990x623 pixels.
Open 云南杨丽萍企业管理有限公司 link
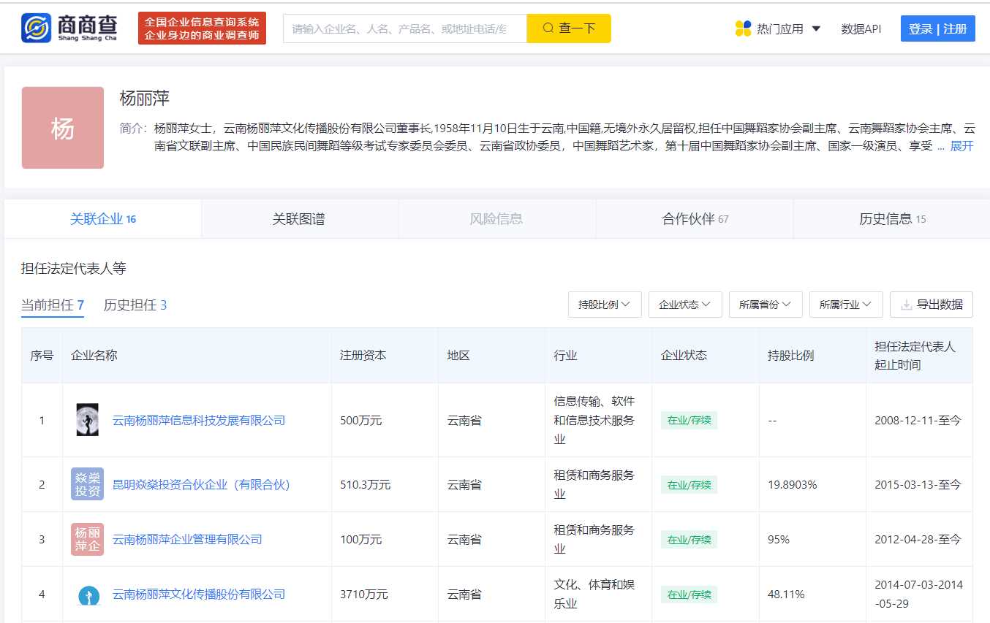click(x=187, y=540)
